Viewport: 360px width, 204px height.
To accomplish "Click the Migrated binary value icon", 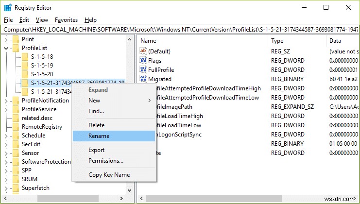I will coord(143,79).
